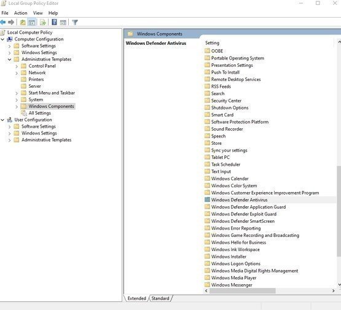Click the Store folder icon

207,143
